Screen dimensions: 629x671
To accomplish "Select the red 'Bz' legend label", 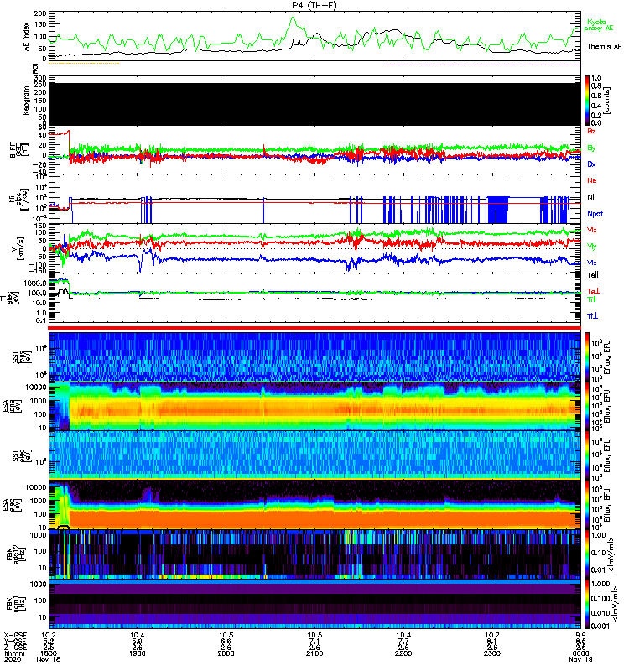I will [591, 131].
